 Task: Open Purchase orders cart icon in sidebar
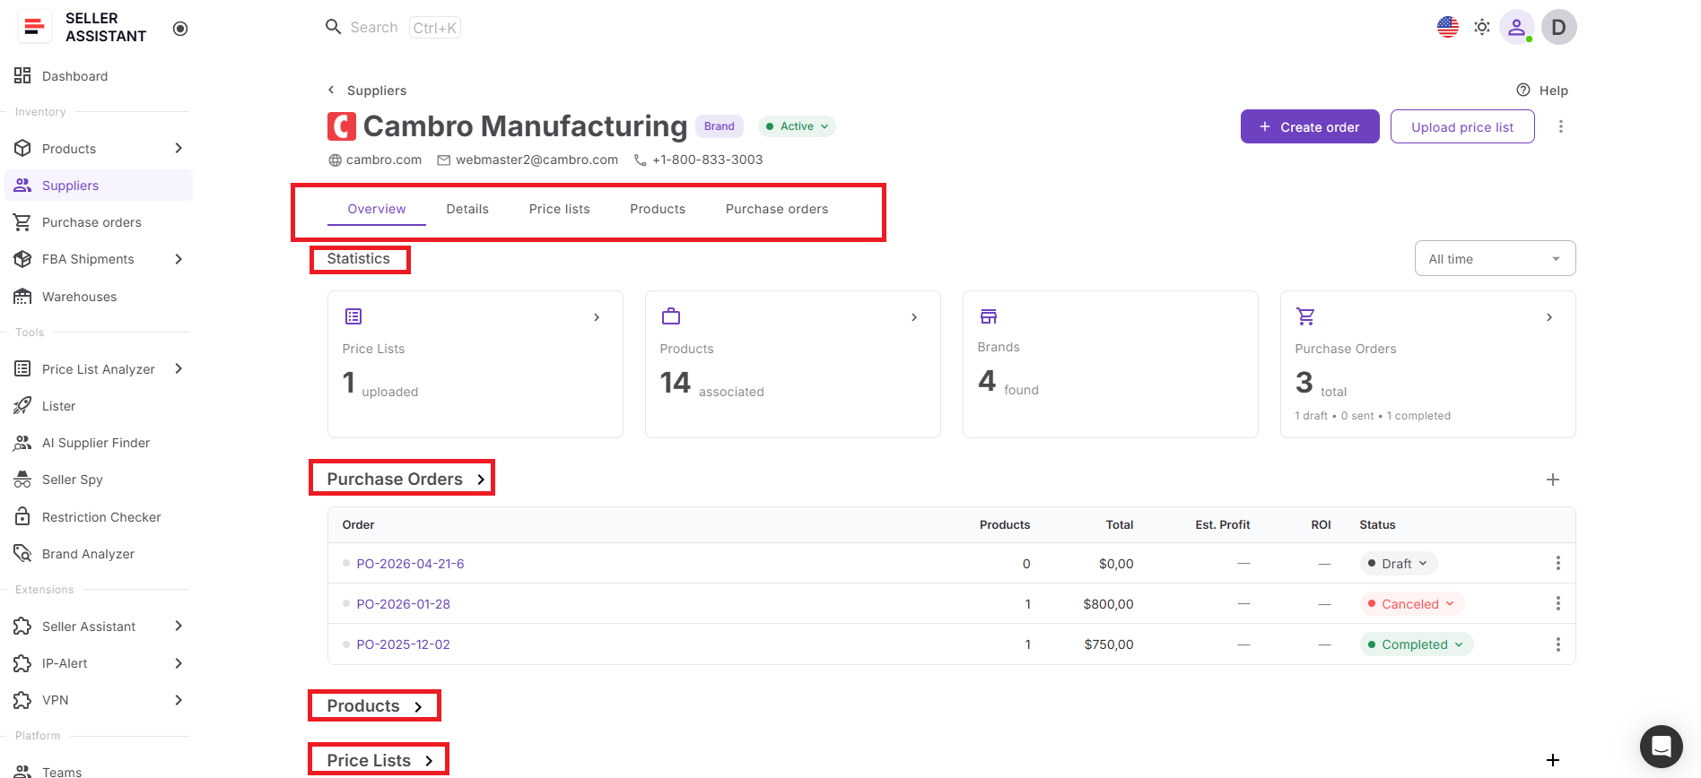coord(22,222)
